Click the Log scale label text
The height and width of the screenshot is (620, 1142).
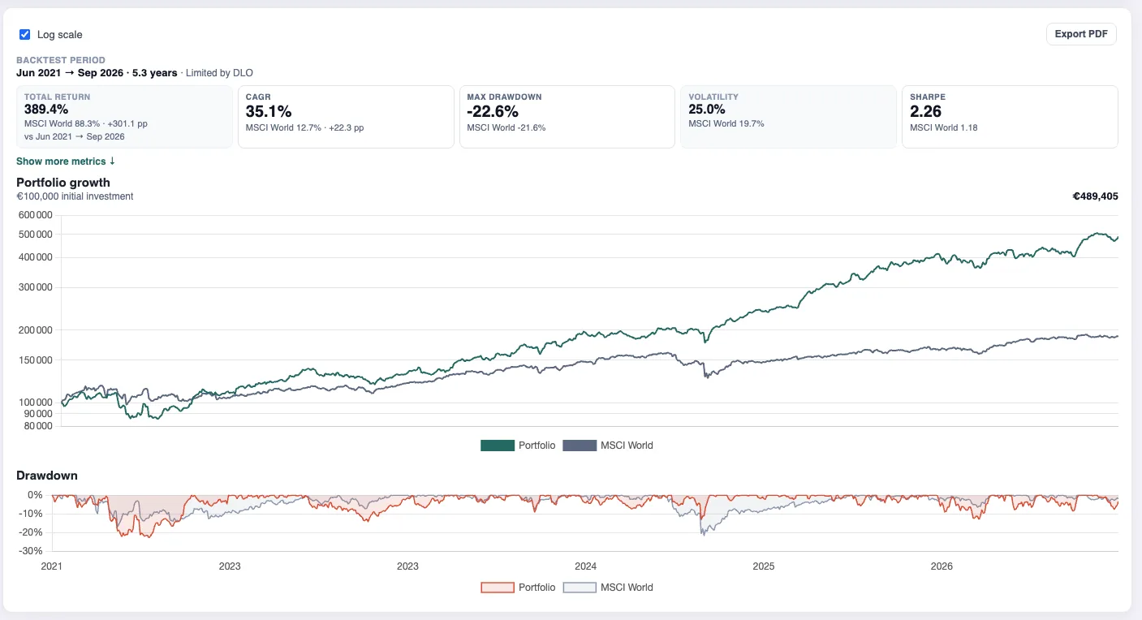coord(60,35)
